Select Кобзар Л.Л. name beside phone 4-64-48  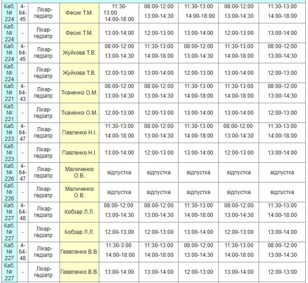79,212
